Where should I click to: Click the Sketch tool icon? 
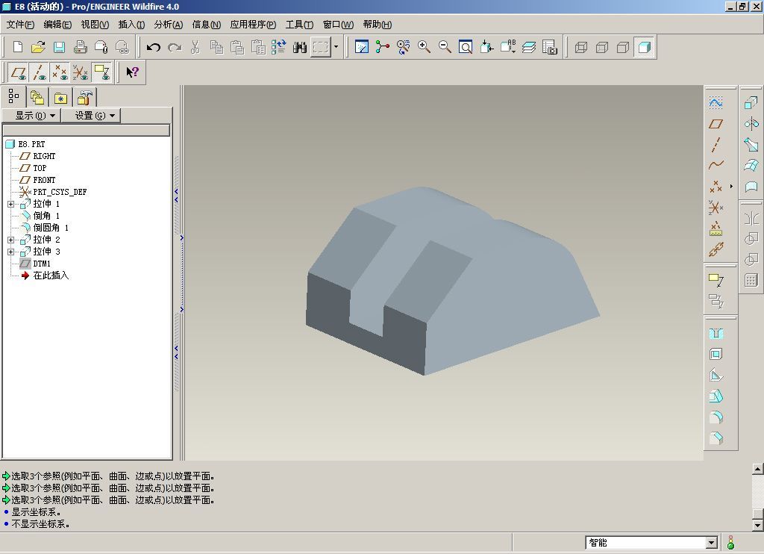click(x=716, y=103)
